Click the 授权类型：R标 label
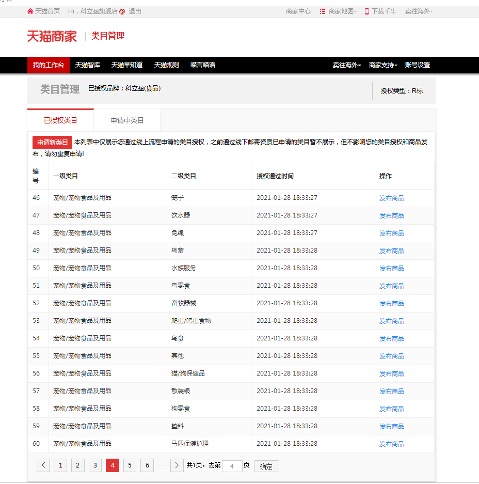The image size is (479, 484). (402, 91)
